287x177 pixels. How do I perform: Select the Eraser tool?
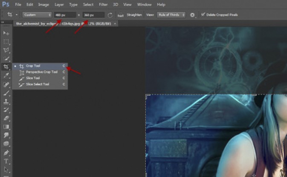pyautogui.click(x=6, y=118)
